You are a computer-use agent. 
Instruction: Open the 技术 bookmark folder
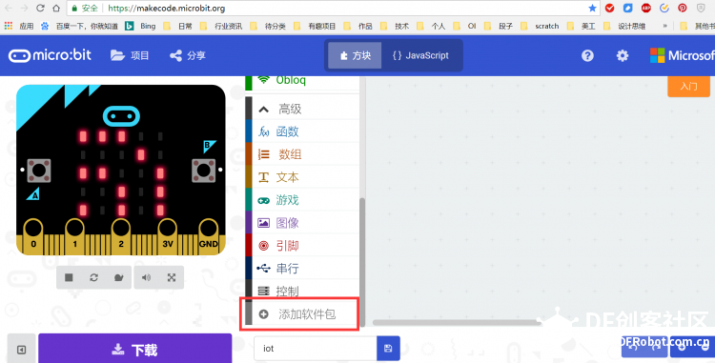tap(396, 26)
